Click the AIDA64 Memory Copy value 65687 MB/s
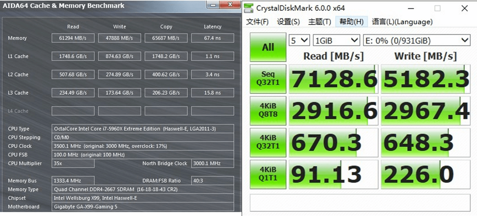The image size is (477, 216). (x=166, y=38)
